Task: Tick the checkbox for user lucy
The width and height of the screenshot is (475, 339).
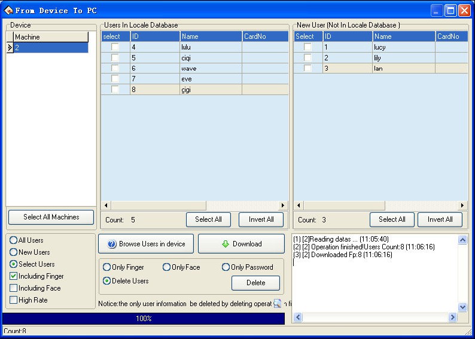Action: (307, 47)
